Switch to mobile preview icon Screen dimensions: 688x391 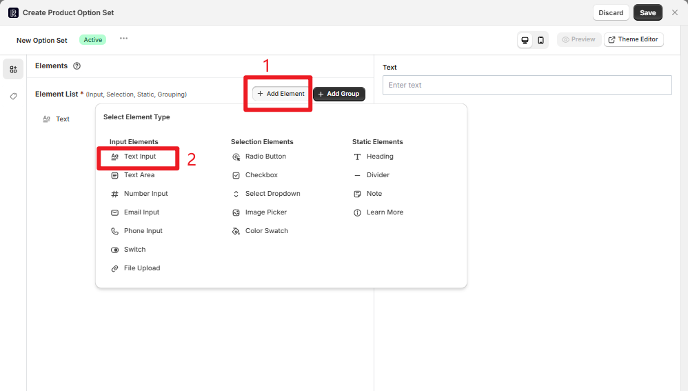coord(541,40)
